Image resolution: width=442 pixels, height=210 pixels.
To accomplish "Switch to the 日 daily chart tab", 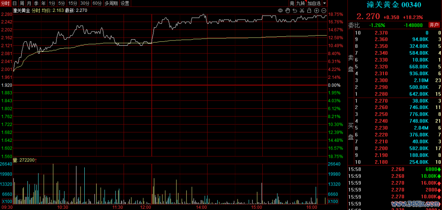I will (15, 3).
